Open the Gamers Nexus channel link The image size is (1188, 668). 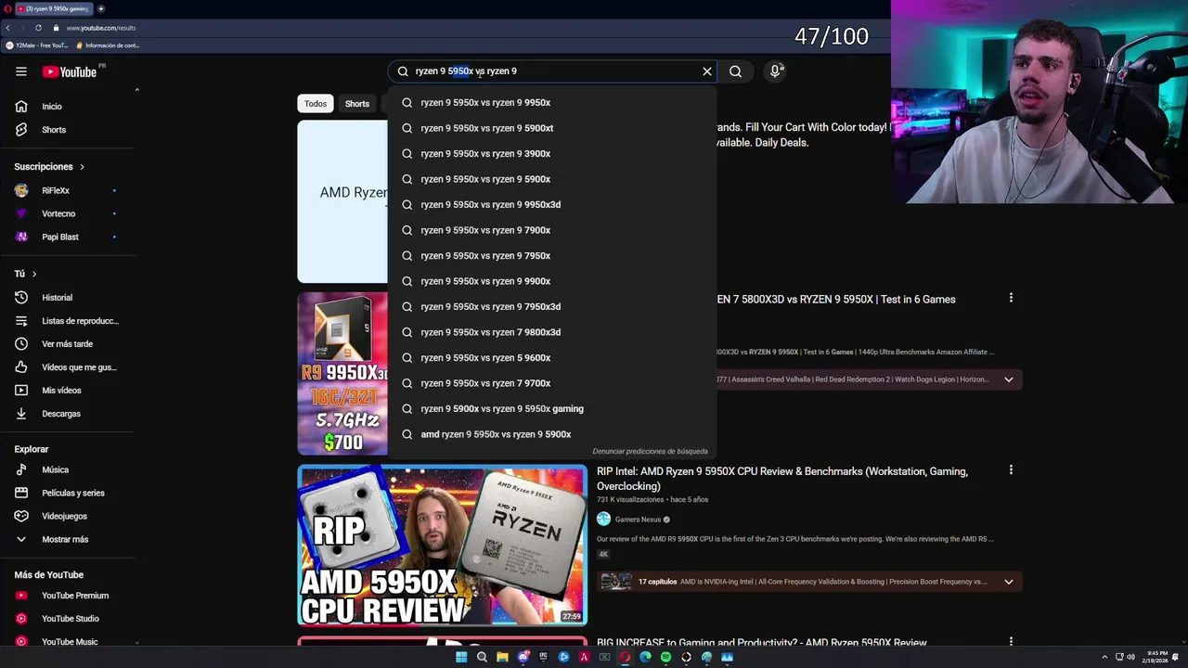[638, 520]
